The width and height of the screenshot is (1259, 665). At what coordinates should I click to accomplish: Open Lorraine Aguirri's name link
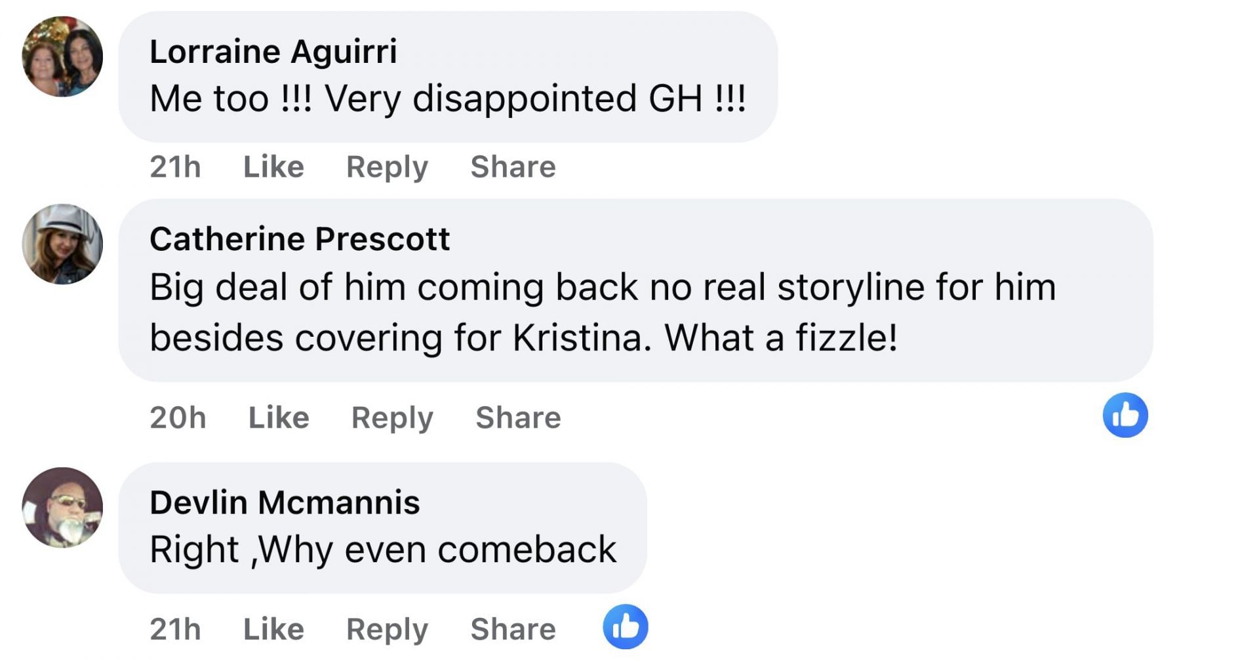click(273, 52)
